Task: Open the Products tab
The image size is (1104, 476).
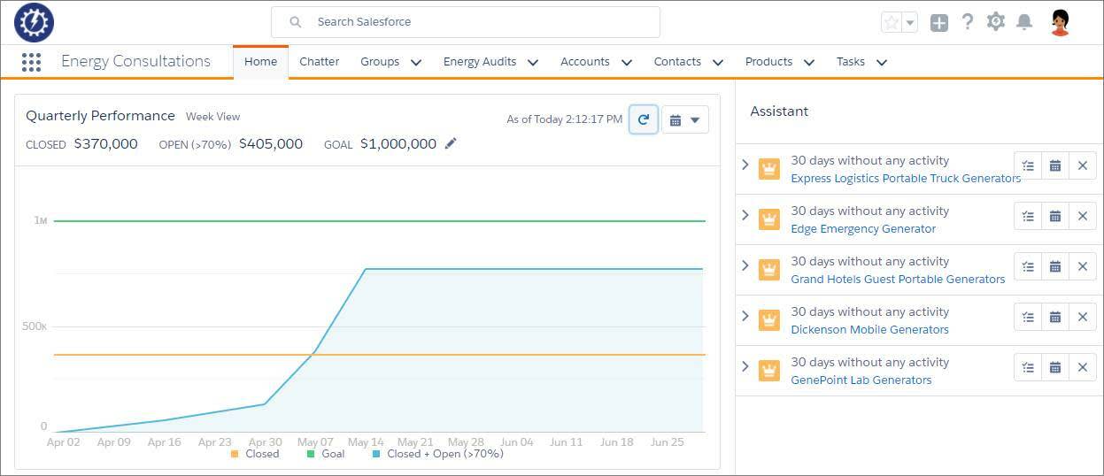Action: [768, 62]
